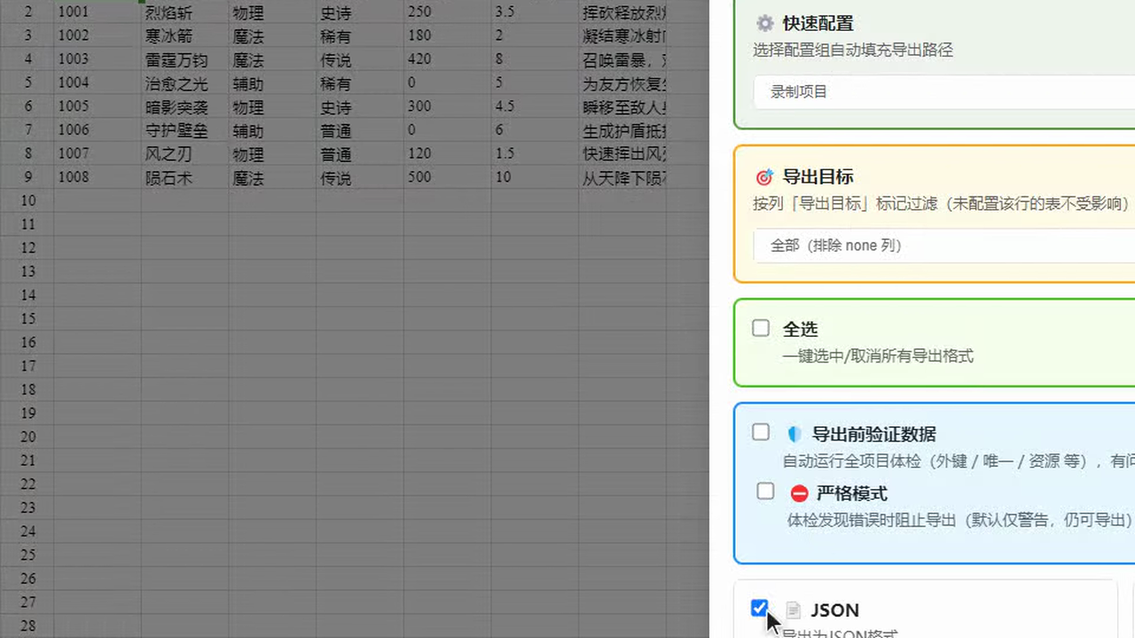This screenshot has width=1135, height=638.
Task: Click the ID cell 1001
Action: coord(98,12)
